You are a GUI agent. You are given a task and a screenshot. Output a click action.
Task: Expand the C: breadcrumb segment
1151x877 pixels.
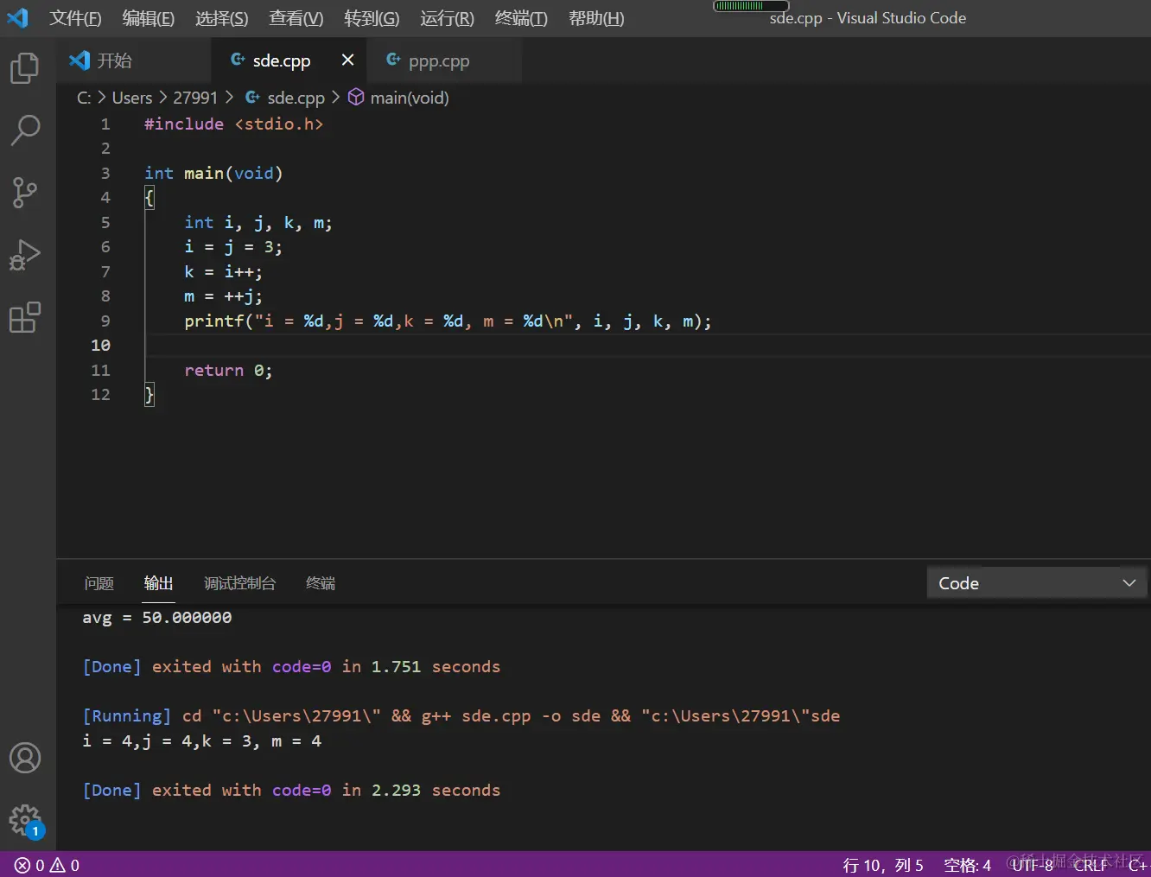pyautogui.click(x=84, y=98)
